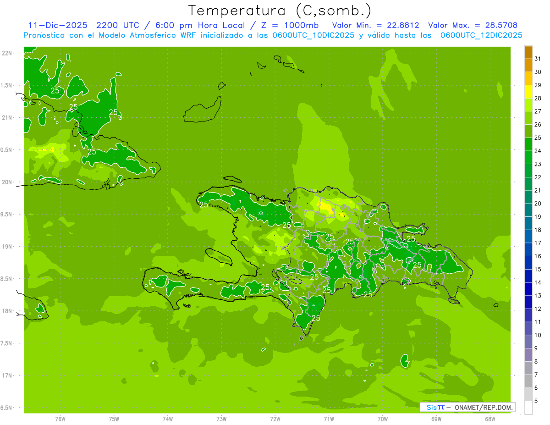Click the "68W" longitude axis label
The width and height of the screenshot is (550, 425).
click(490, 419)
